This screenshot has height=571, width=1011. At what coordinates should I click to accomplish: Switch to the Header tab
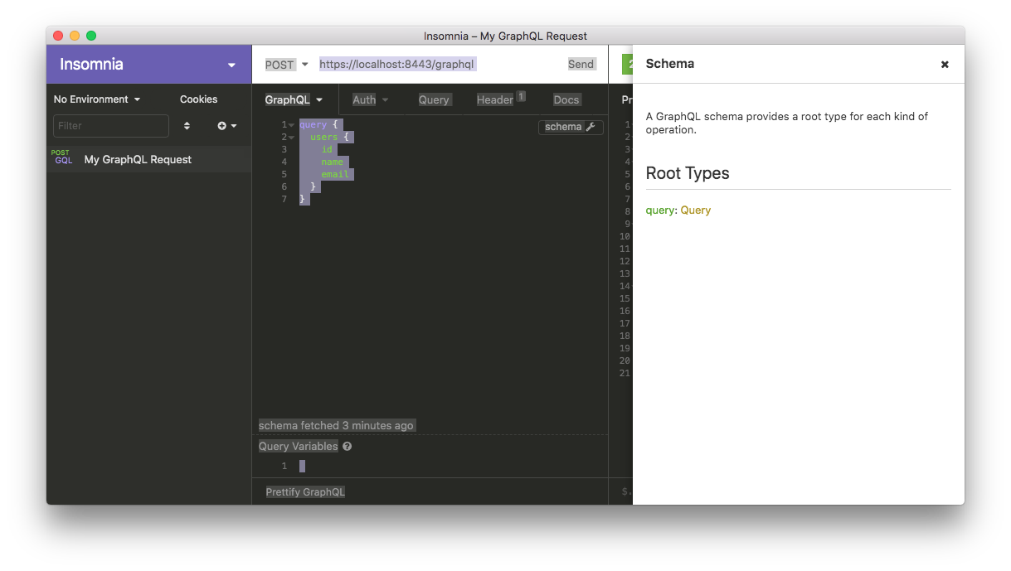[x=501, y=99]
